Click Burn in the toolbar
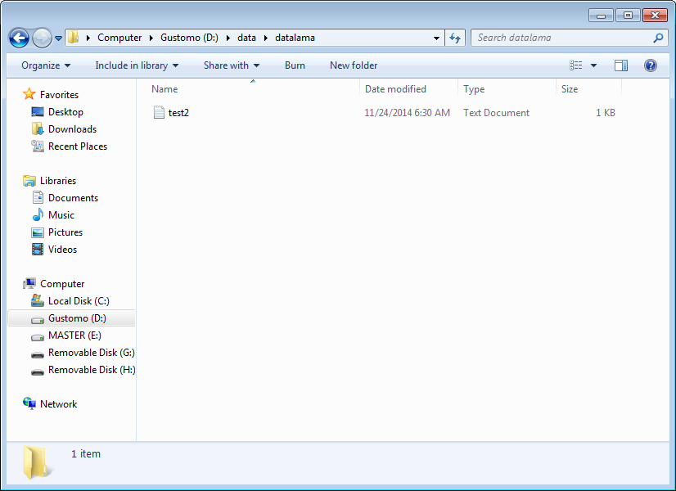This screenshot has width=676, height=491. [x=295, y=65]
